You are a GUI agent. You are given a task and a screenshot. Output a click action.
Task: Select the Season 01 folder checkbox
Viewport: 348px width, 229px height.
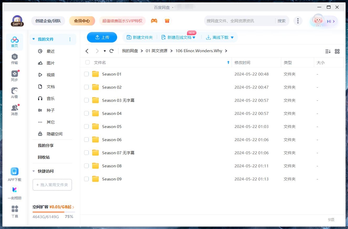pos(86,74)
